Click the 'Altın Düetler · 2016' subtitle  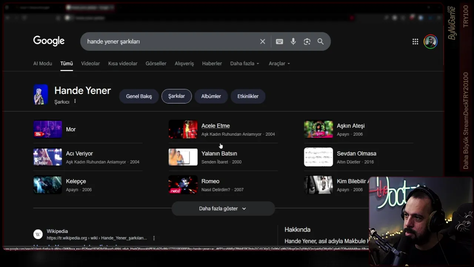355,162
